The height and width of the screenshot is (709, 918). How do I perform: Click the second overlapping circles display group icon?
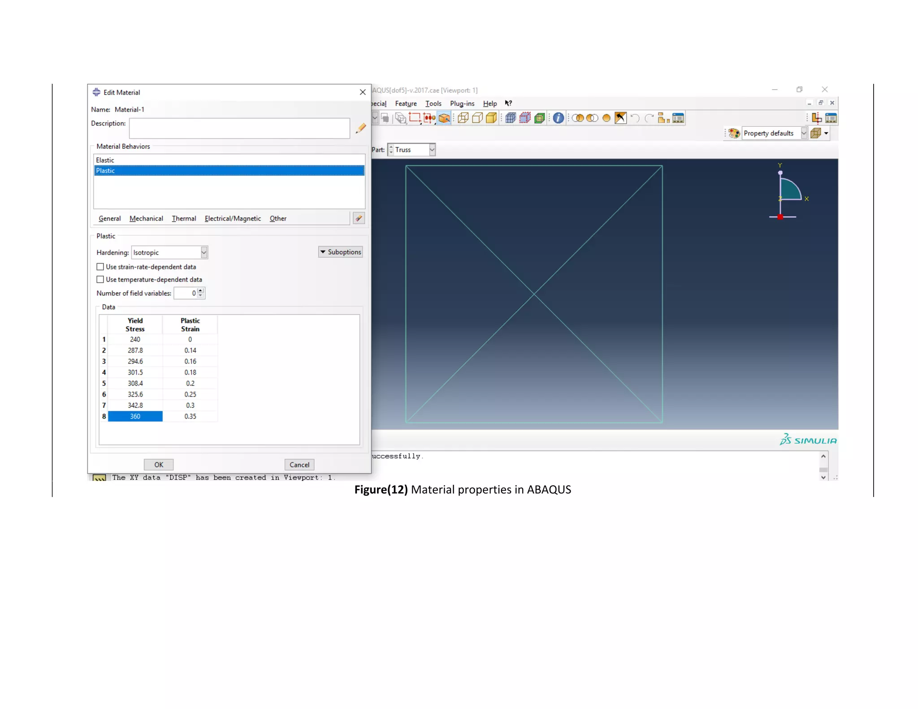(592, 118)
